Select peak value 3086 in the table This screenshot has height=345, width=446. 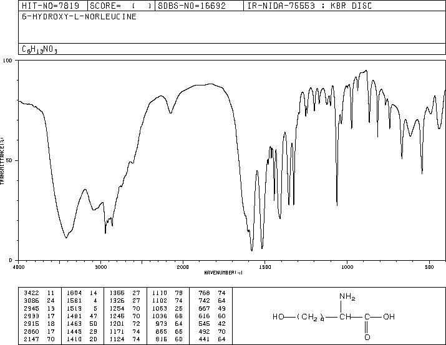coord(31,300)
